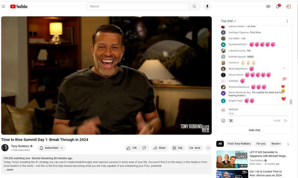Expand description with ...more
Viewport: 298px width, 178px height.
pos(9,170)
